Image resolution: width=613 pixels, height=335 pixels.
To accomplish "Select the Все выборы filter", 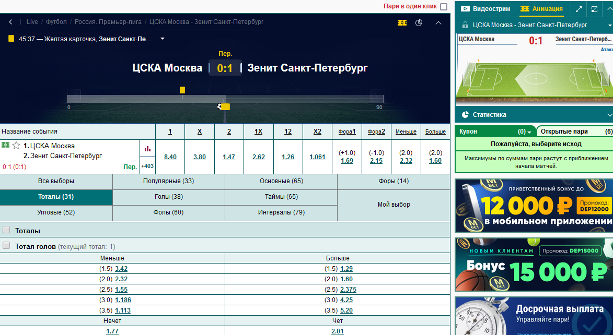I will 56,181.
